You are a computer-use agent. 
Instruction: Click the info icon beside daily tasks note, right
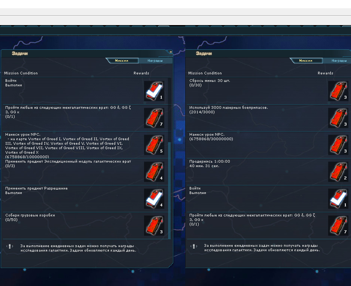point(193,246)
